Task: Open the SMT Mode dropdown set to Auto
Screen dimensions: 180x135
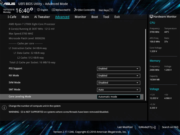Action: click(118, 90)
